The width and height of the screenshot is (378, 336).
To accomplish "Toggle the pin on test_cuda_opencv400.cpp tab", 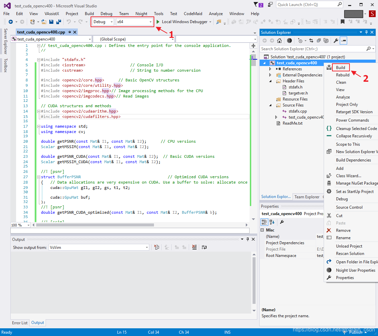I will click(70, 32).
